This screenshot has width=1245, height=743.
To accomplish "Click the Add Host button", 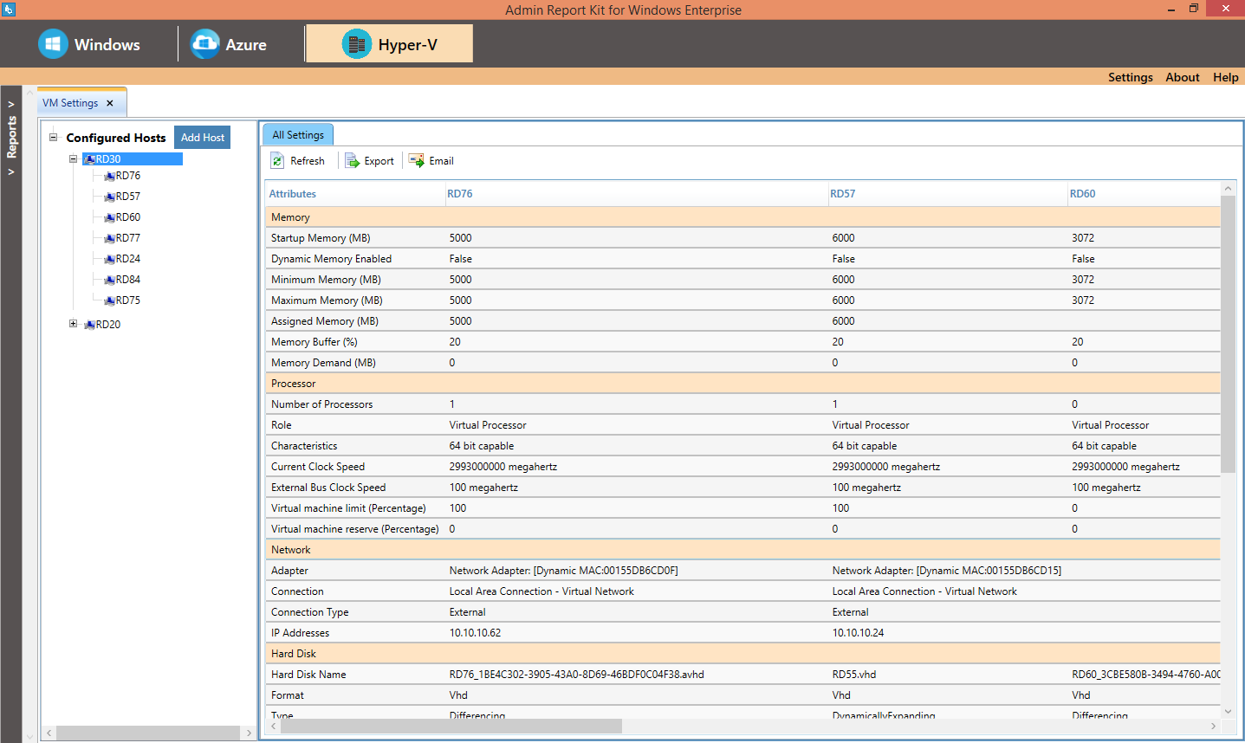I will click(203, 138).
